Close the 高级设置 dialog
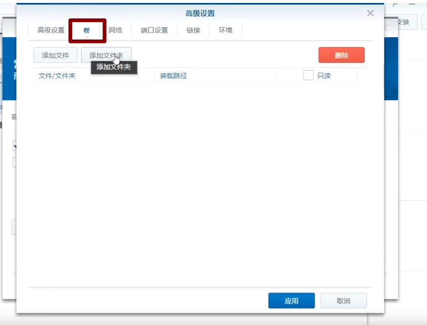Screen dimensions: 427x325 [x=370, y=13]
